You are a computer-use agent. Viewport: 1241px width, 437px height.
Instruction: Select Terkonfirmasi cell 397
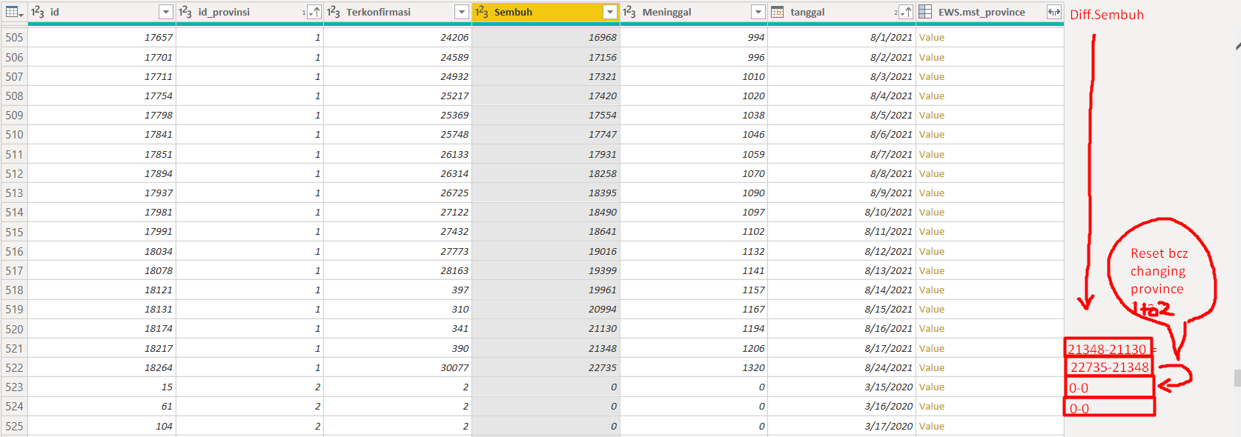(397, 290)
